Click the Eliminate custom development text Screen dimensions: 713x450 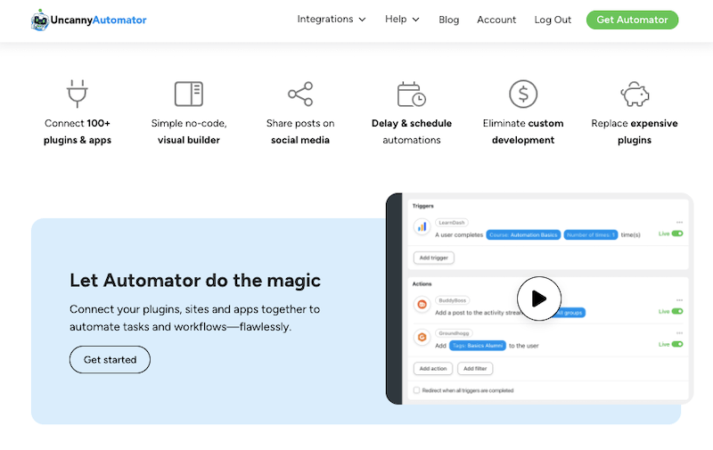(523, 132)
